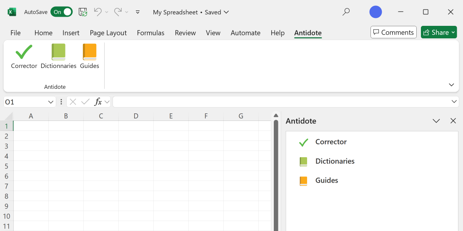
Task: Expand the Name Box dropdown
Action: coord(51,102)
